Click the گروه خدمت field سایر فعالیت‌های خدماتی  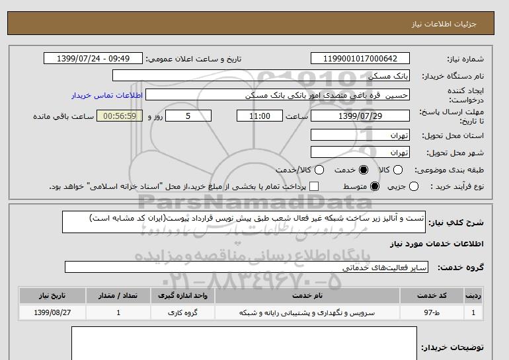(x=247, y=268)
